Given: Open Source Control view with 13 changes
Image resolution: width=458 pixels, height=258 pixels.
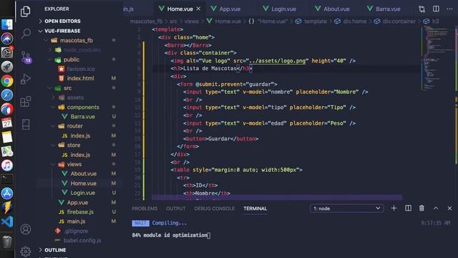Looking at the screenshot, I should [26, 57].
